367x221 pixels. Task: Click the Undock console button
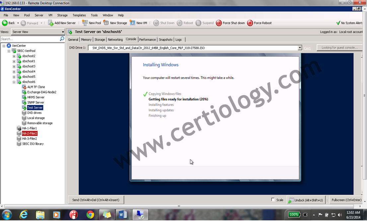tap(306, 200)
